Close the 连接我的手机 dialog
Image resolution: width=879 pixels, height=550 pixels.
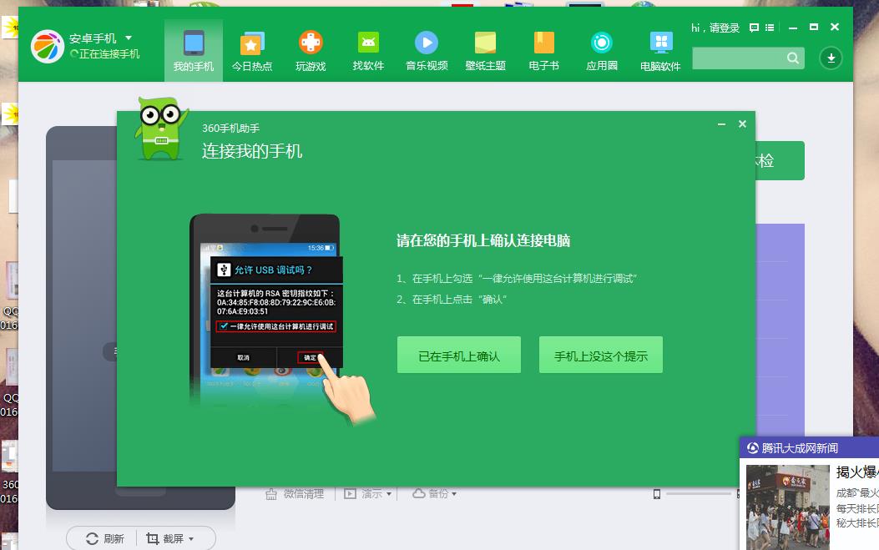click(742, 124)
